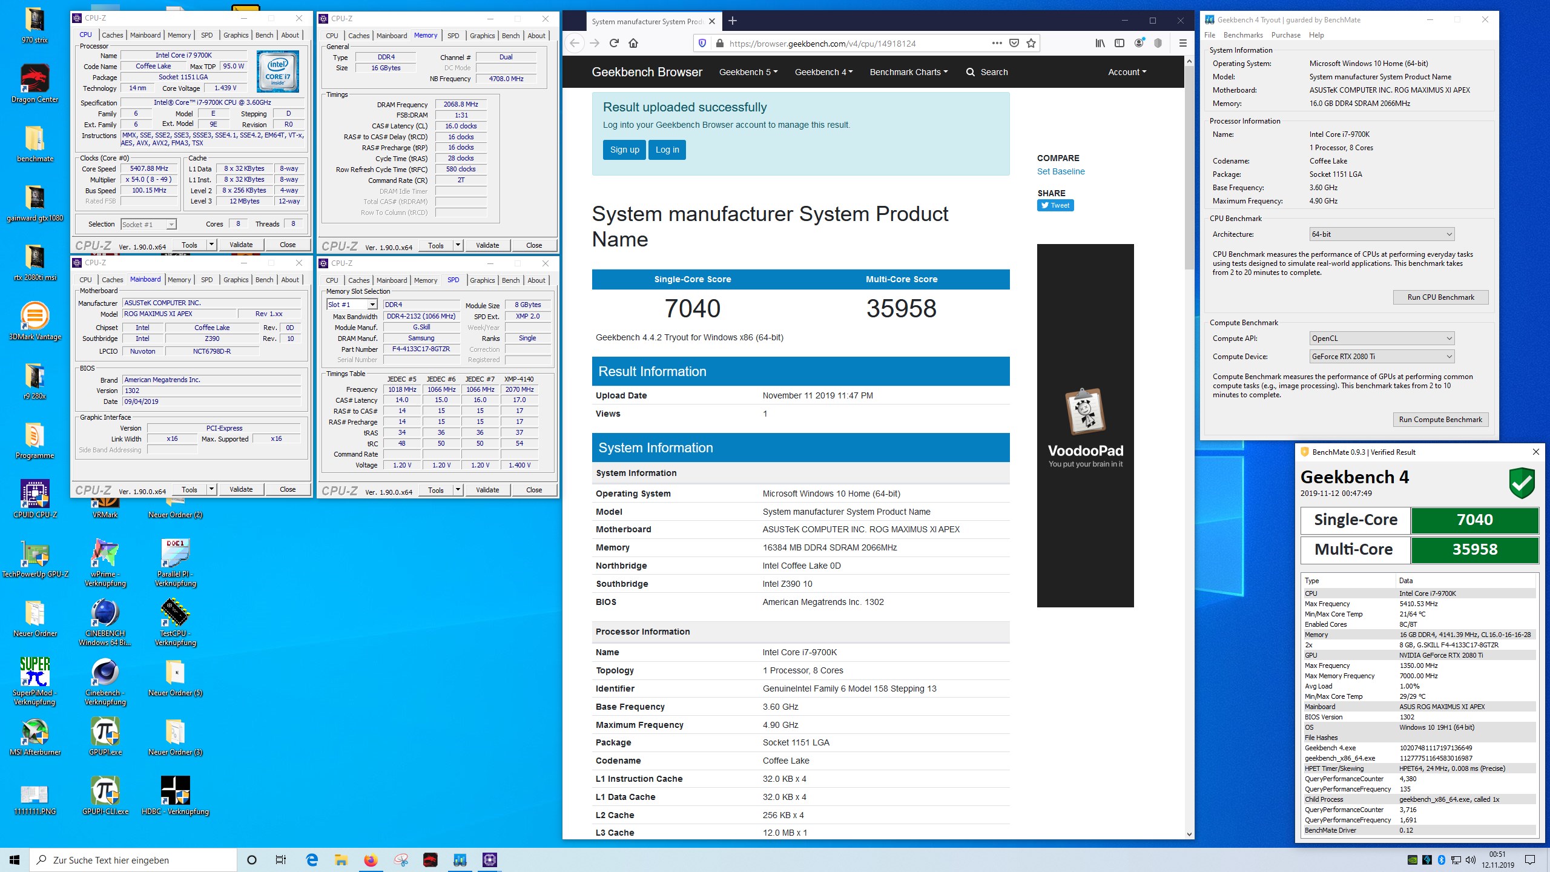This screenshot has height=872, width=1550.
Task: Open Firefox library icon in toolbar
Action: coord(1100,43)
